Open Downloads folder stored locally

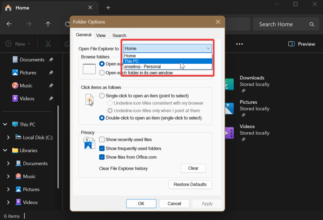pos(248,84)
